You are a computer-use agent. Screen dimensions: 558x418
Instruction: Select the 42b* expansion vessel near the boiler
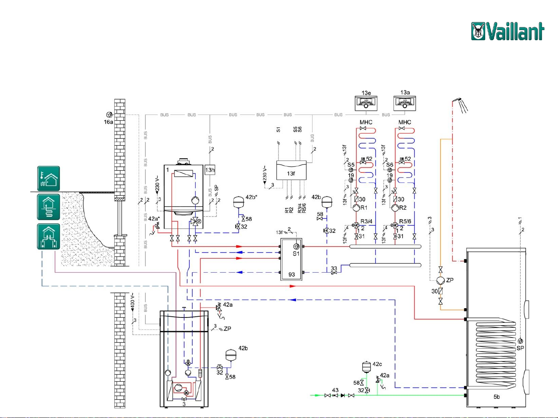pos(238,202)
